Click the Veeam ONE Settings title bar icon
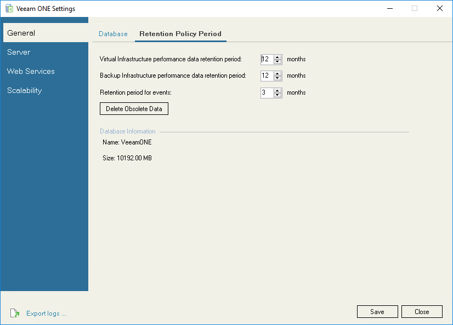The image size is (453, 325). [x=9, y=8]
